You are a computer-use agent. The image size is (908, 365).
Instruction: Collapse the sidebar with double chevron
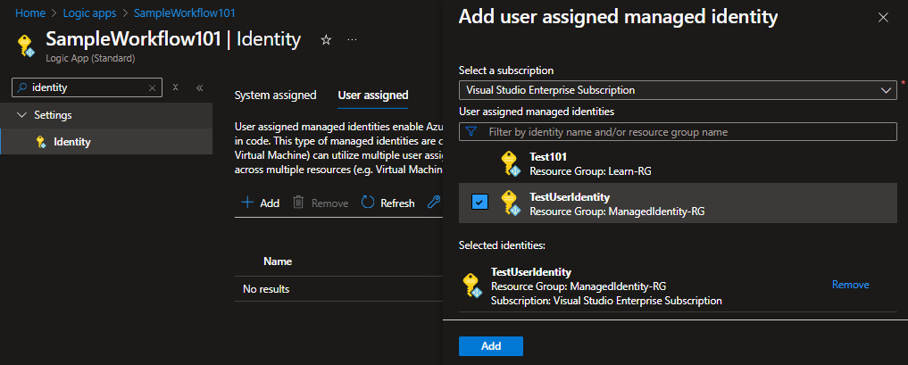(x=199, y=88)
